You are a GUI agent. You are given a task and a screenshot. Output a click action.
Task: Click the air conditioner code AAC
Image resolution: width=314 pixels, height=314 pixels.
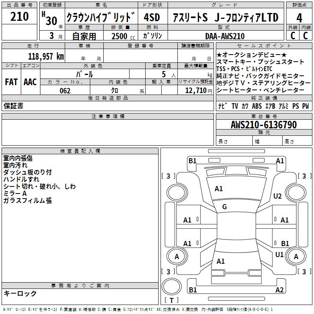coord(30,82)
